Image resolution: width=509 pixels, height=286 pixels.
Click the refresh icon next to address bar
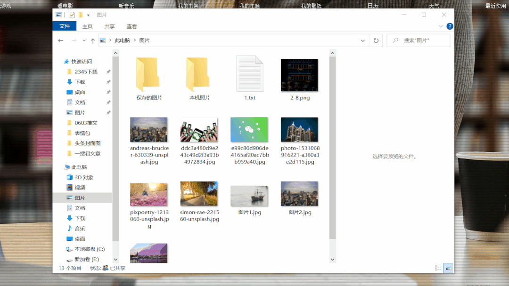click(x=376, y=40)
